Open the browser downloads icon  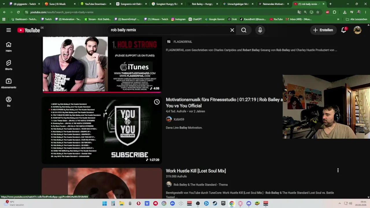(345, 12)
